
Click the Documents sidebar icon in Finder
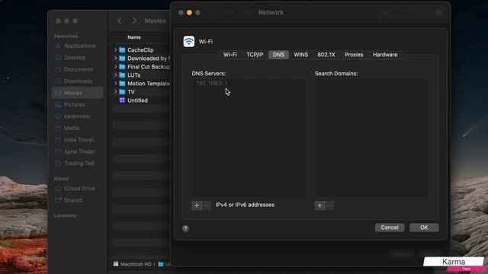[58, 69]
